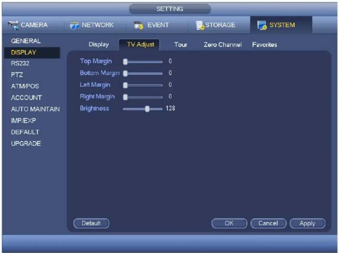The width and height of the screenshot is (338, 253).
Task: Click the Default button at bottom
Action: (x=91, y=223)
